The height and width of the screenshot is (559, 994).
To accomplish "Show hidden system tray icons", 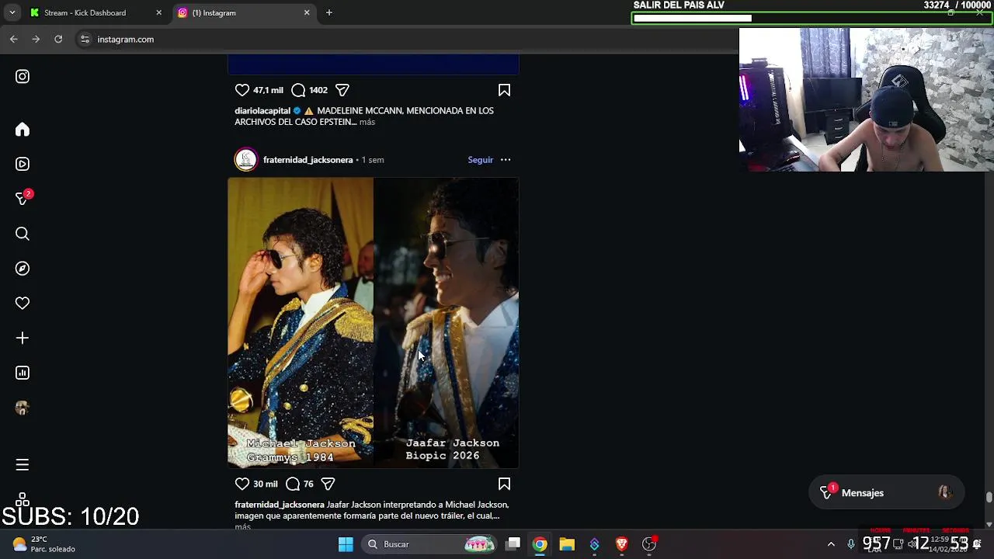I will (831, 544).
